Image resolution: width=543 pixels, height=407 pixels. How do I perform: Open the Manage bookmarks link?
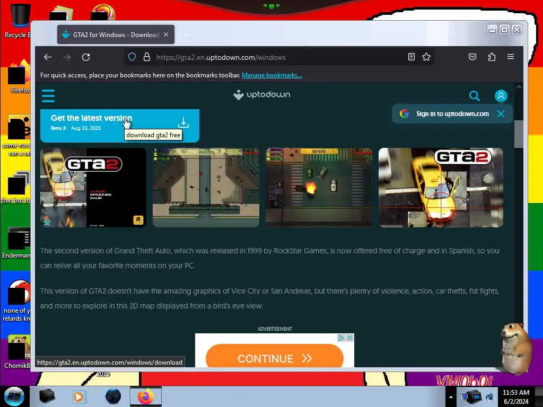pos(272,75)
